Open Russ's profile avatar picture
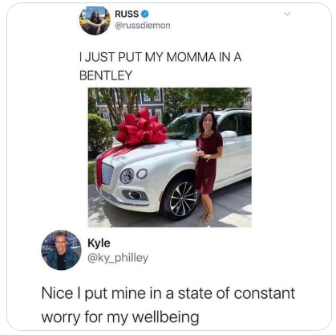Image resolution: width=336 pixels, height=335 pixels. pos(95,20)
